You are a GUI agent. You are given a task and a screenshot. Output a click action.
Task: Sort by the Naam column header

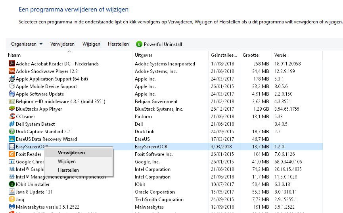point(69,55)
